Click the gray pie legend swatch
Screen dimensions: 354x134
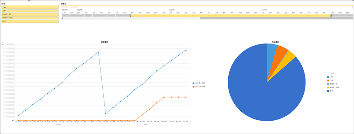(x=328, y=84)
